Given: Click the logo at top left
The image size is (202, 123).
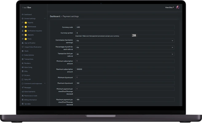Looking at the screenshot, I should coord(27,7).
